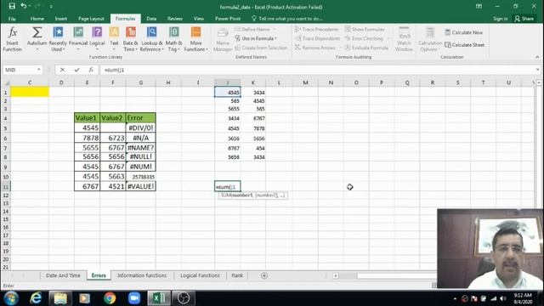Open Date & Time functions
This screenshot has height=306, width=544.
click(130, 39)
